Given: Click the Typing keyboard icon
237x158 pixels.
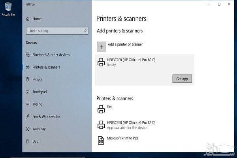Looking at the screenshot, I should coord(28,104).
